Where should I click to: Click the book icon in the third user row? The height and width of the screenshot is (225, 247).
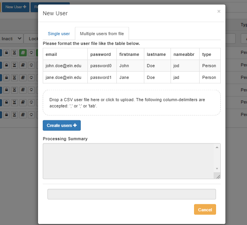pyautogui.click(x=23, y=77)
